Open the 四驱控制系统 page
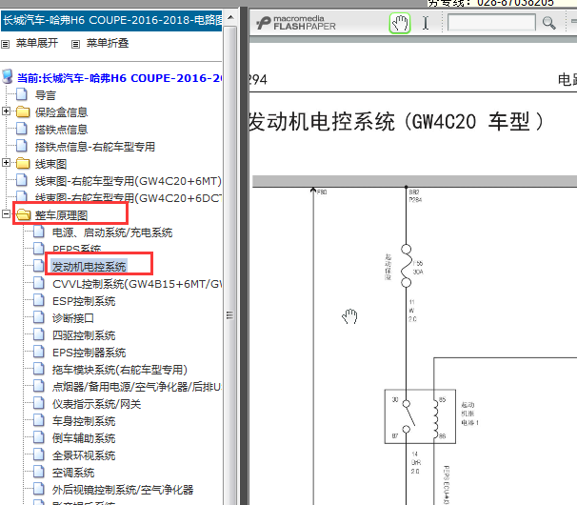 point(84,335)
